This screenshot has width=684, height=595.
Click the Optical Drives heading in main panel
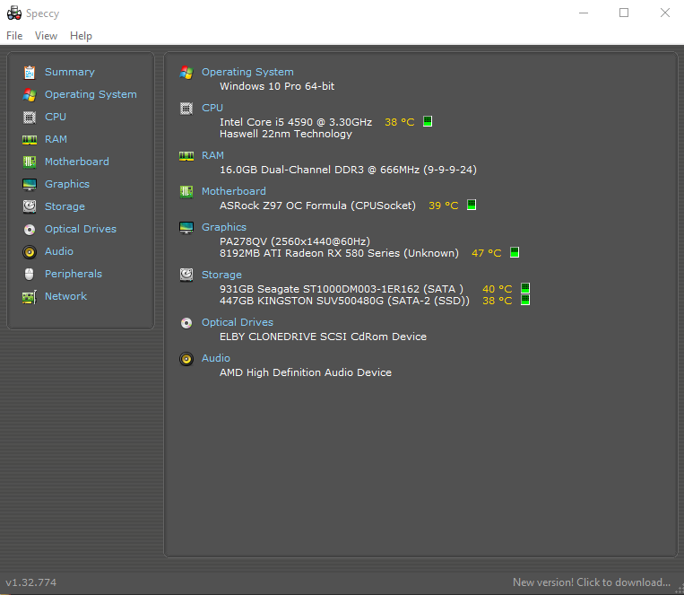(238, 322)
